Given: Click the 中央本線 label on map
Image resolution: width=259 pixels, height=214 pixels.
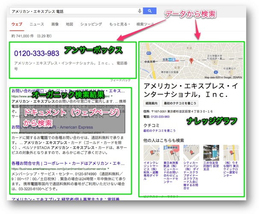Looking at the screenshot, I should click(x=150, y=62).
